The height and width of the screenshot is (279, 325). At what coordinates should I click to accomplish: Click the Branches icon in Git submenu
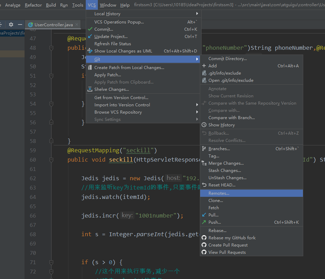(x=204, y=149)
